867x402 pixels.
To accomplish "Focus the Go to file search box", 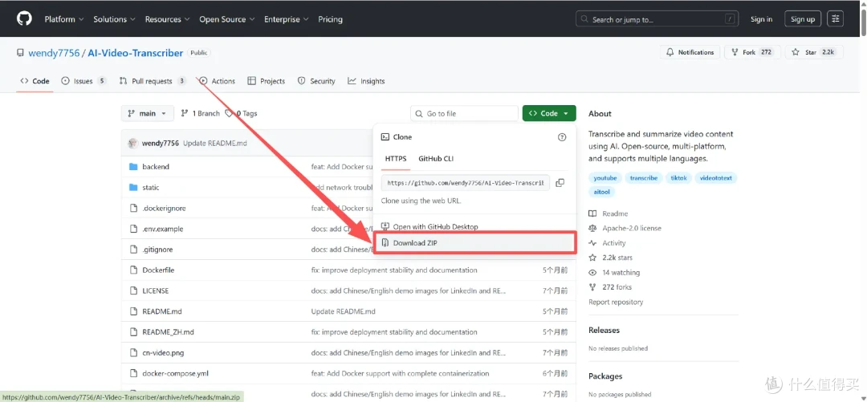I will point(464,113).
